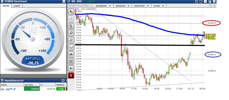Close the EUWAX Sentiment panel

pyautogui.click(x=64, y=1)
